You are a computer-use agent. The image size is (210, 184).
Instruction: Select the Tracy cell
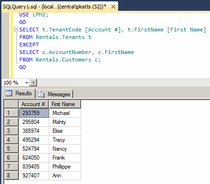pos(65,140)
